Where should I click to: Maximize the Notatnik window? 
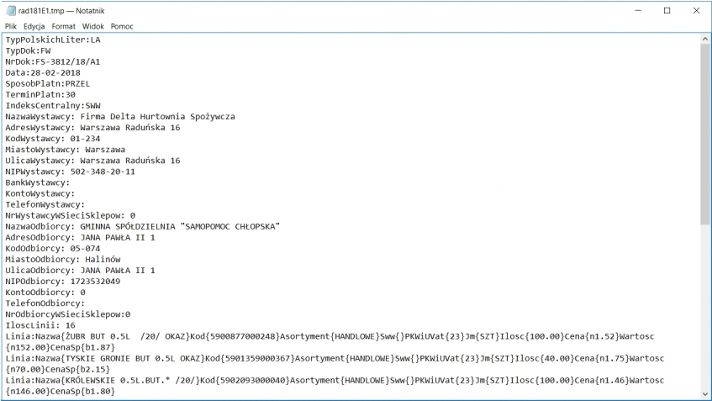(667, 10)
